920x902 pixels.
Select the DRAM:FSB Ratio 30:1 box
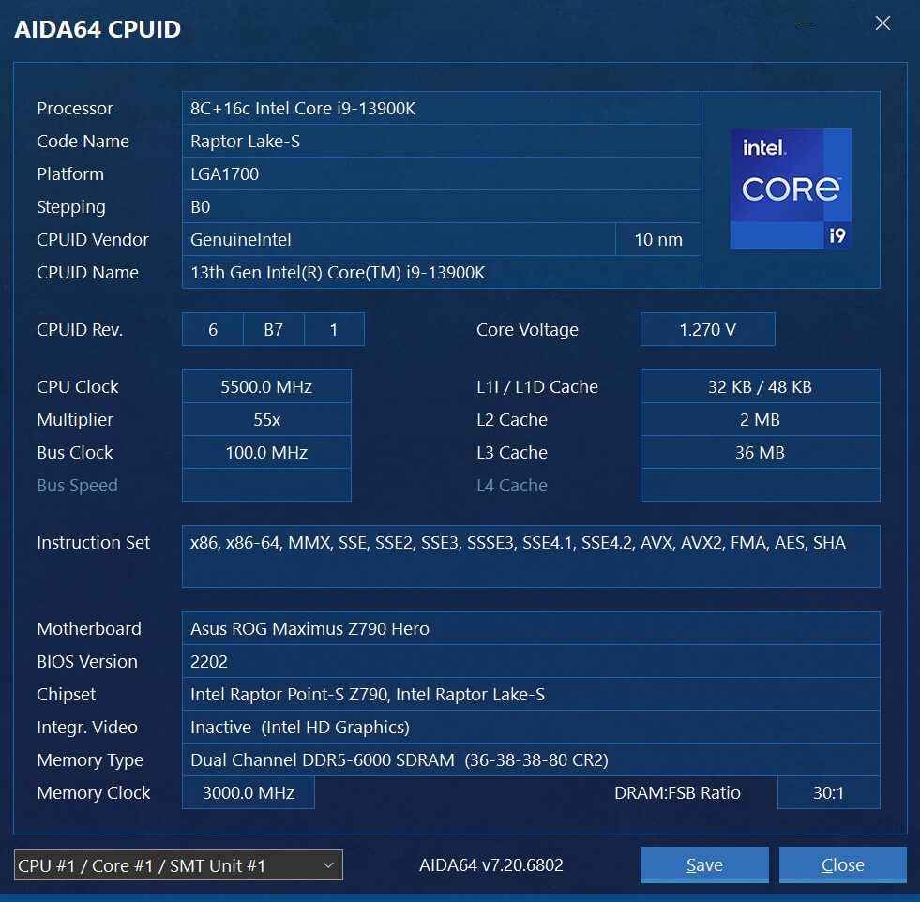coord(828,793)
